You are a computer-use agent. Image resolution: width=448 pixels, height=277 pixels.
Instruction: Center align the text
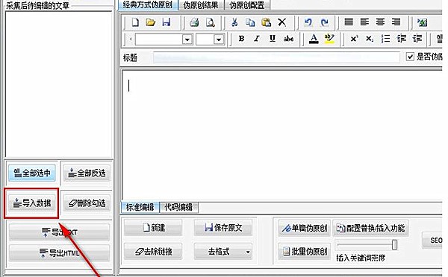[380, 22]
